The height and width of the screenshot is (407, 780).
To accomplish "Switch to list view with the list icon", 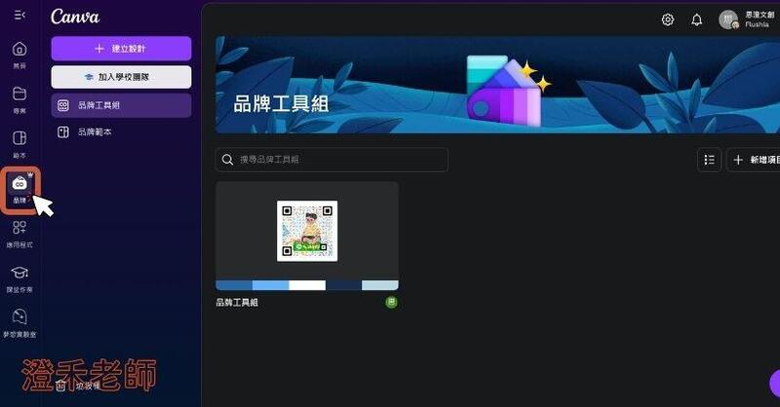I will [x=709, y=160].
